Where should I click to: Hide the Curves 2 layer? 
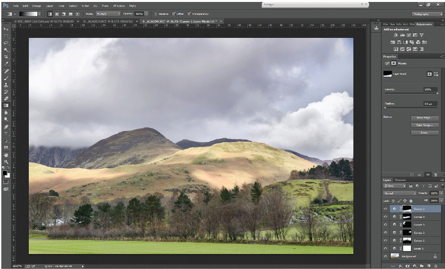(385, 233)
